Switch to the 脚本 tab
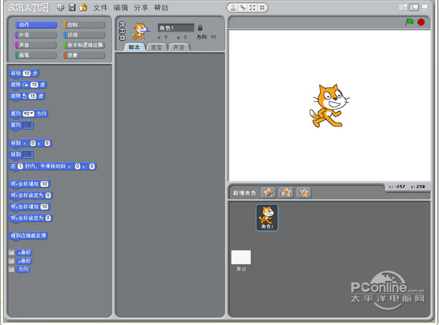Screen dimensions: 439x325 tap(134, 47)
